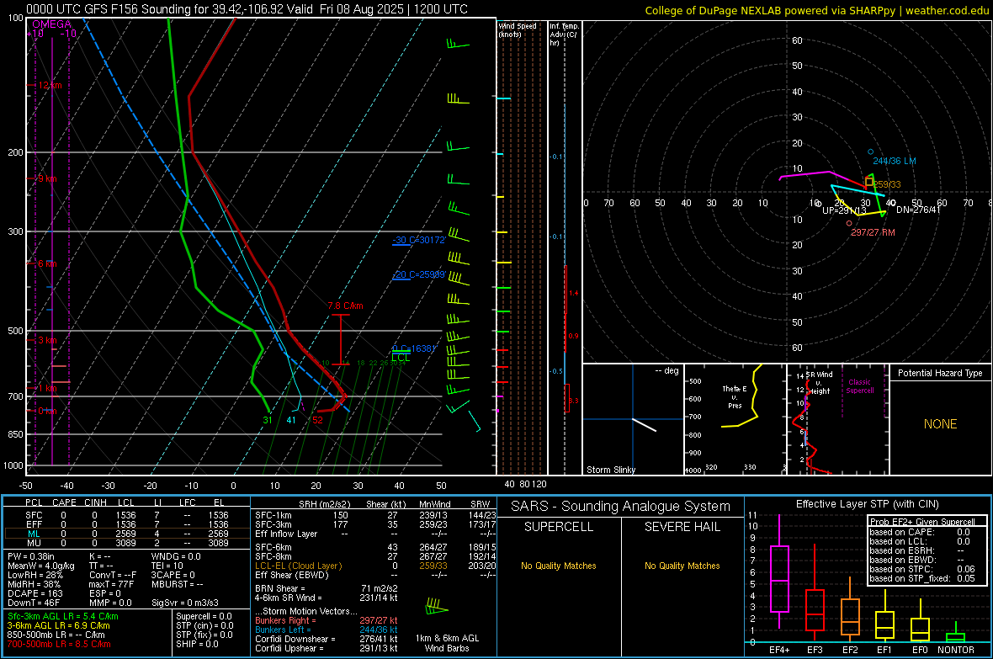Click the sounding title with valid time
This screenshot has width=993, height=659.
point(247,9)
